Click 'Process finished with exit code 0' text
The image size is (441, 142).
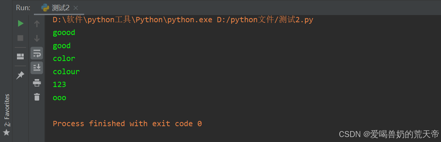pyautogui.click(x=127, y=124)
